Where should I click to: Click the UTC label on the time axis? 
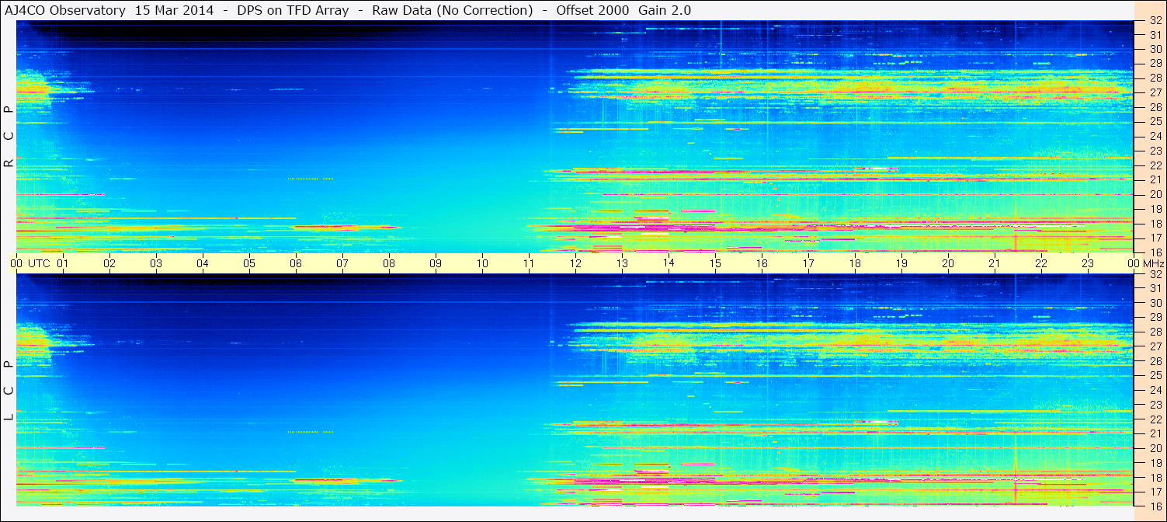39,263
